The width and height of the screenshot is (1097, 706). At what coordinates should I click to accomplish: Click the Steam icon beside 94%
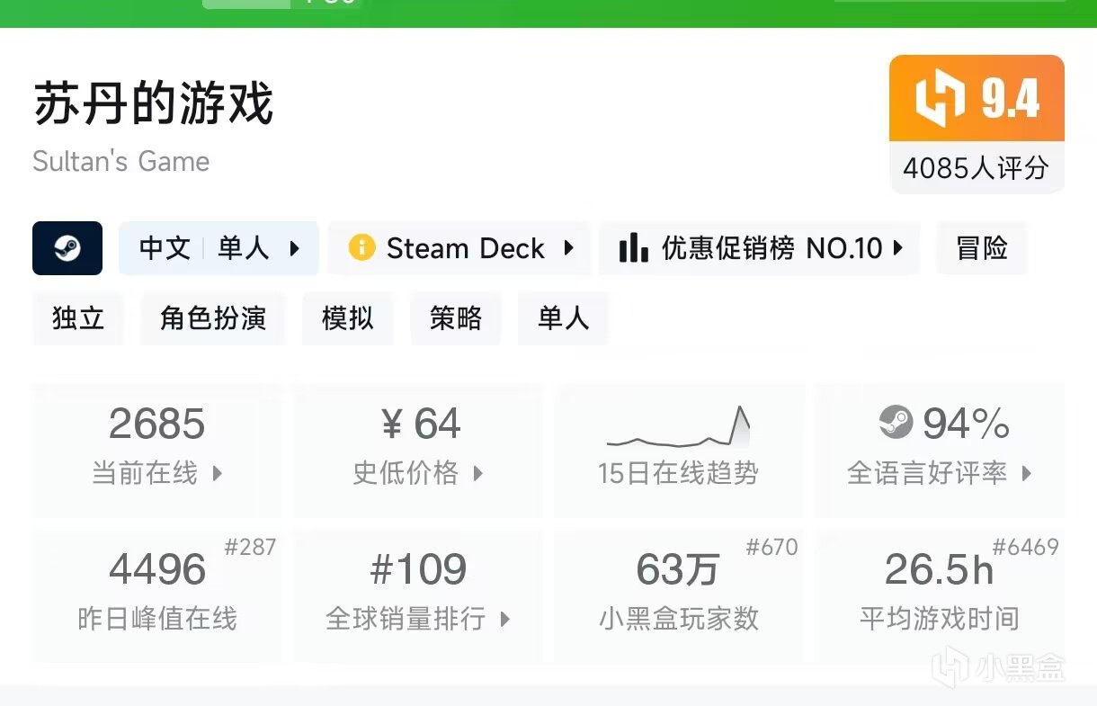point(895,423)
